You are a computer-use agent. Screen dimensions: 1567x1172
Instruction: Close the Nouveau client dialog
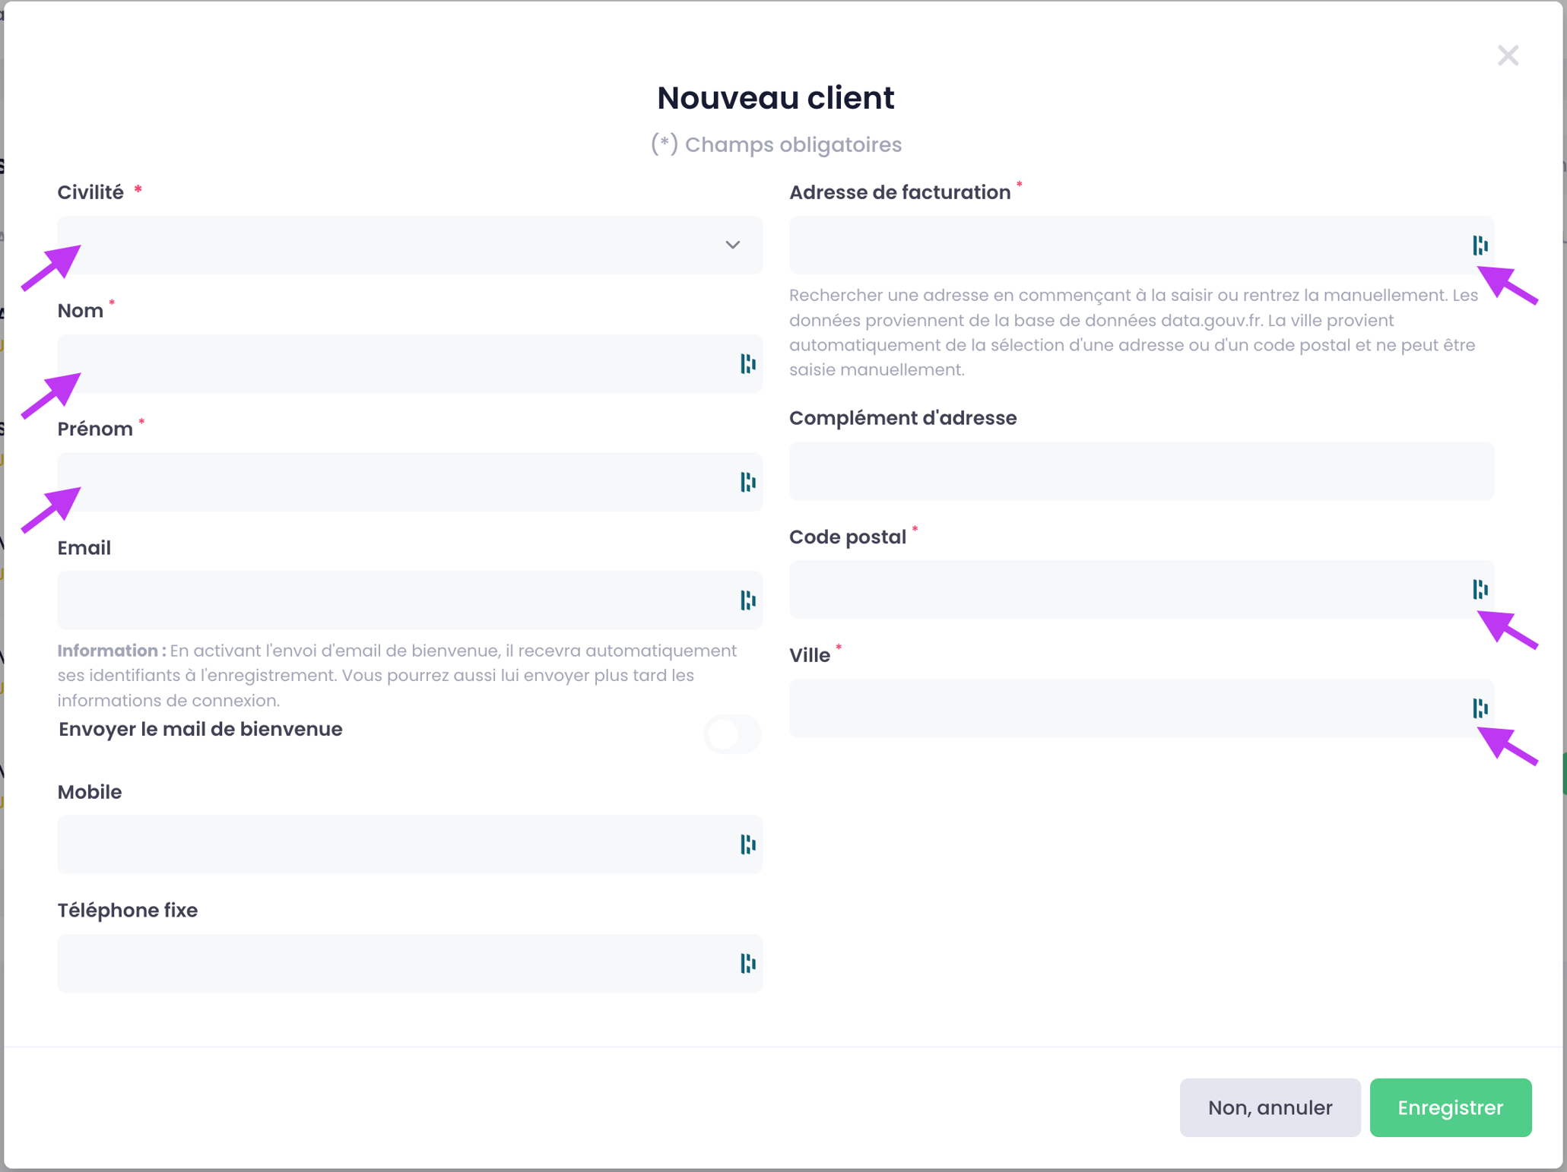(1508, 55)
